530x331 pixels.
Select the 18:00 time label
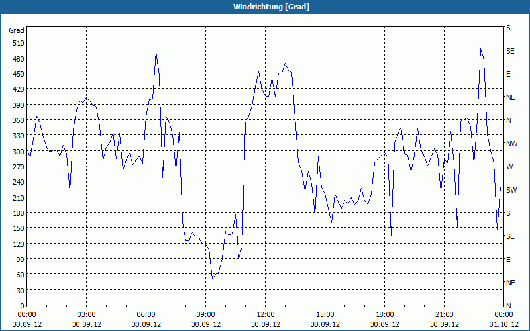tap(385, 315)
